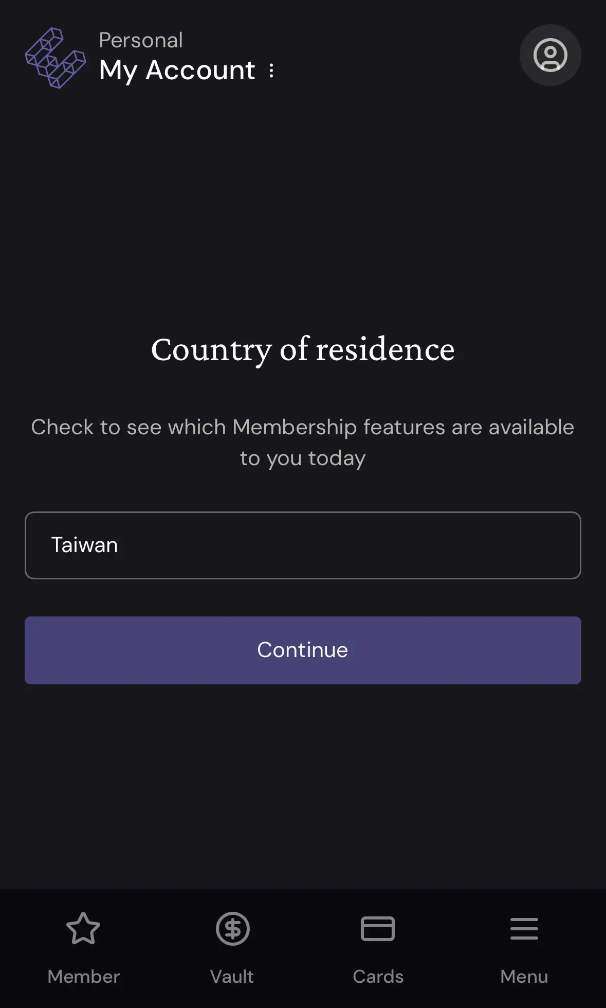This screenshot has width=606, height=1008.
Task: Tap the Vault dollar coin icon
Action: (232, 929)
